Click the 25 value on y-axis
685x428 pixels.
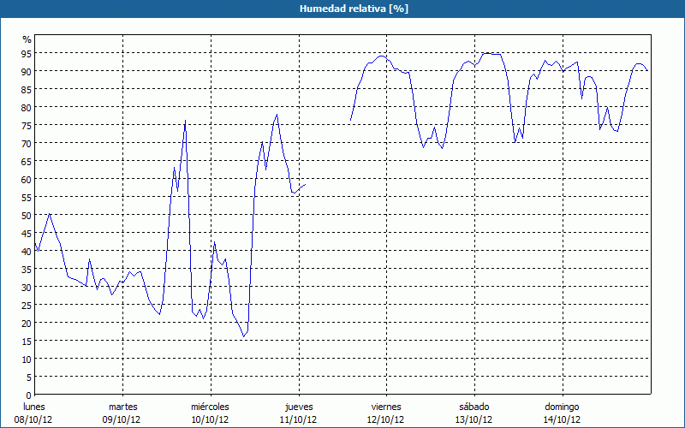pos(27,305)
